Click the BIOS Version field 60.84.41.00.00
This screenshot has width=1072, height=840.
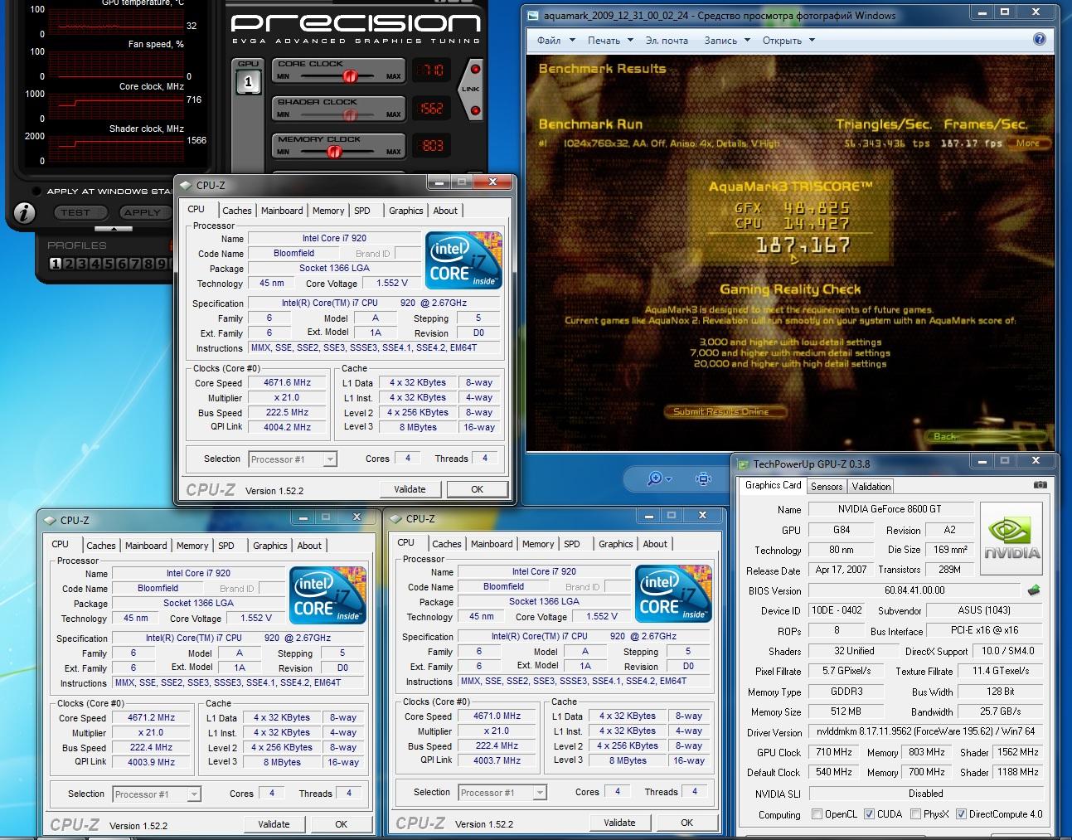click(x=914, y=590)
